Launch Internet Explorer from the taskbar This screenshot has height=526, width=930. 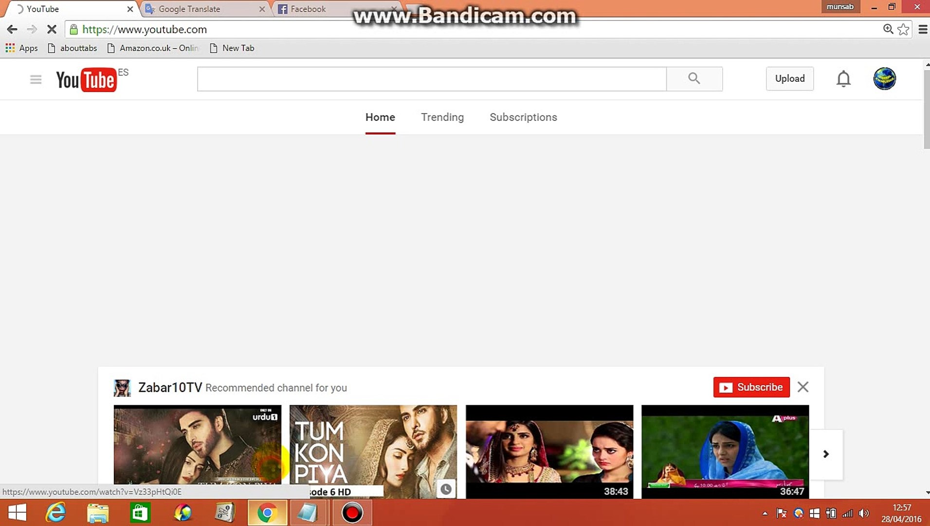click(55, 513)
